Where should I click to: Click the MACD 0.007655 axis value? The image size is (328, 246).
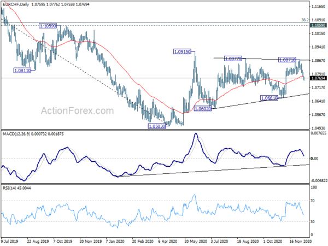(x=319, y=133)
